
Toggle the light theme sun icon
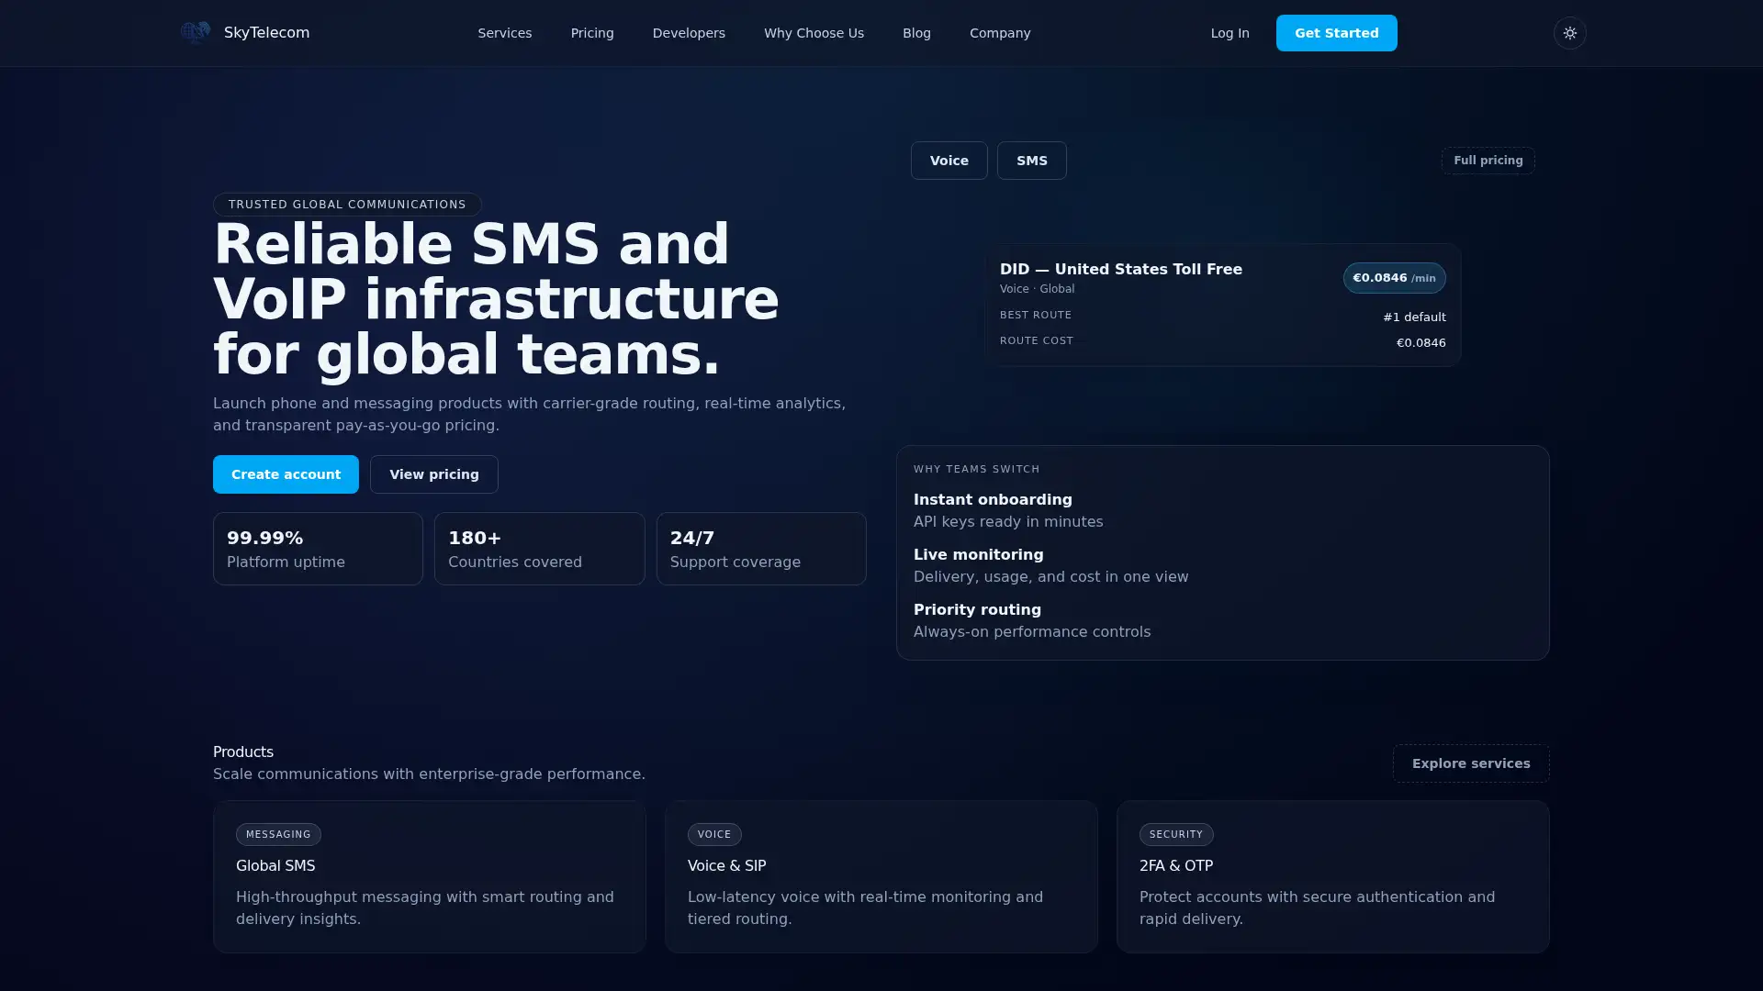(x=1569, y=33)
